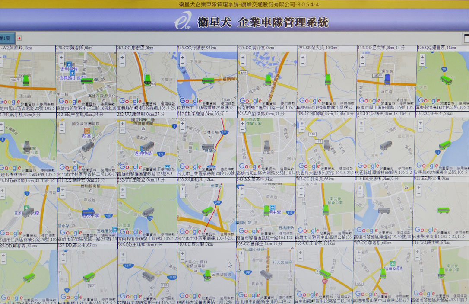The height and width of the screenshot is (304, 469).
Task: Select the green bus in the 355-CC map
Action: point(268,80)
